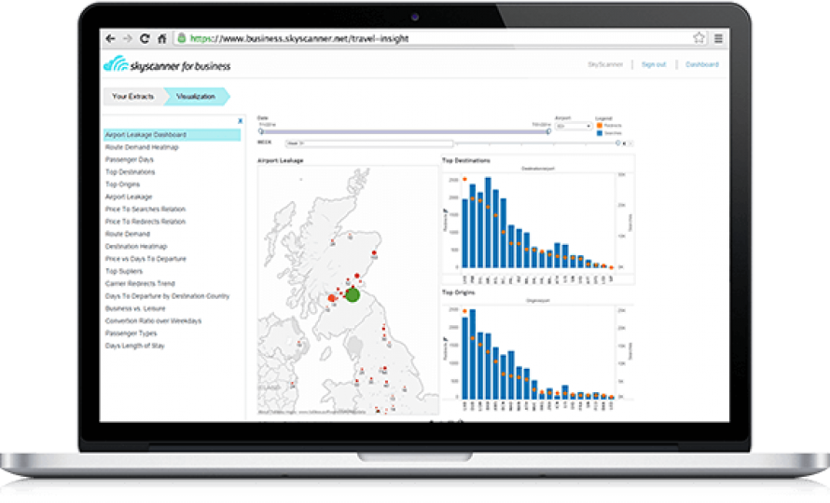The width and height of the screenshot is (830, 503).
Task: Toggle the orange Redirects legend item
Action: tap(599, 126)
